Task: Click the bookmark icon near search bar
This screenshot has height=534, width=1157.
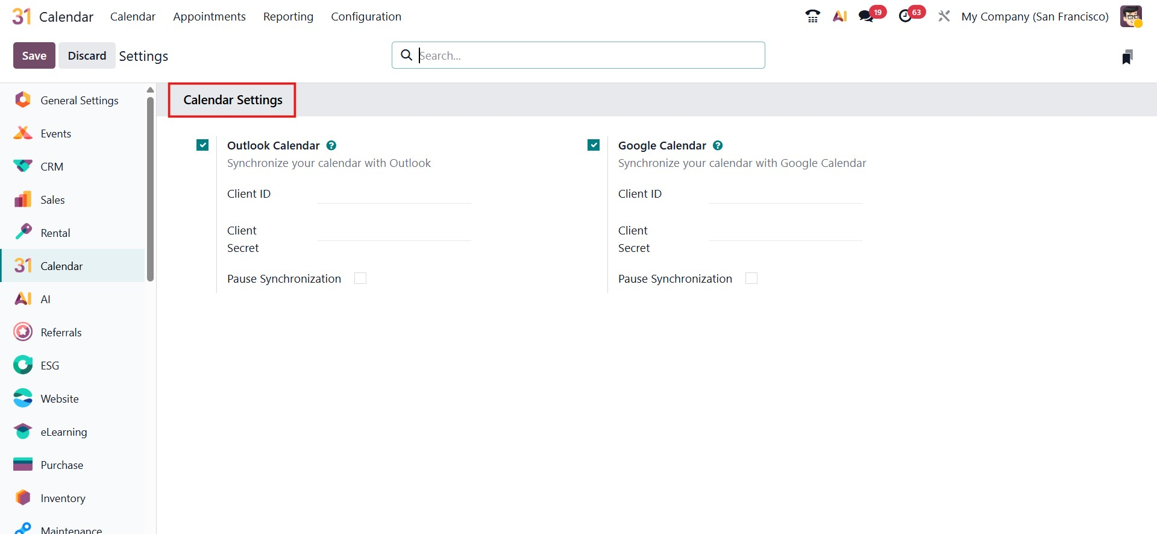Action: (x=1127, y=57)
